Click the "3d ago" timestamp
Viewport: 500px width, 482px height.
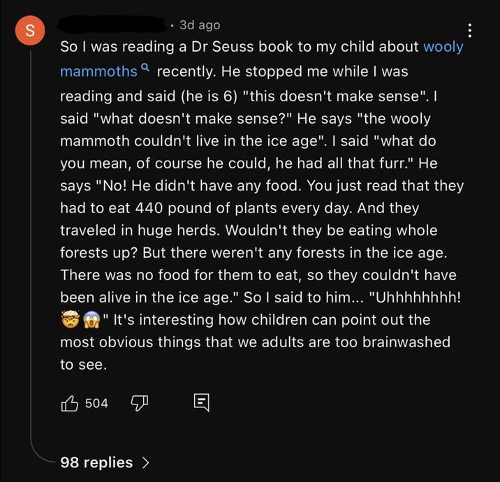coord(199,25)
